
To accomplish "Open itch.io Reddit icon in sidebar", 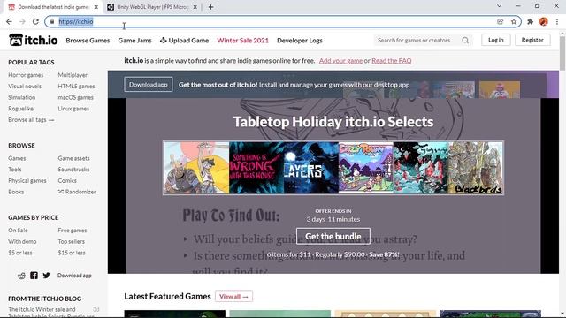I will (x=21, y=276).
